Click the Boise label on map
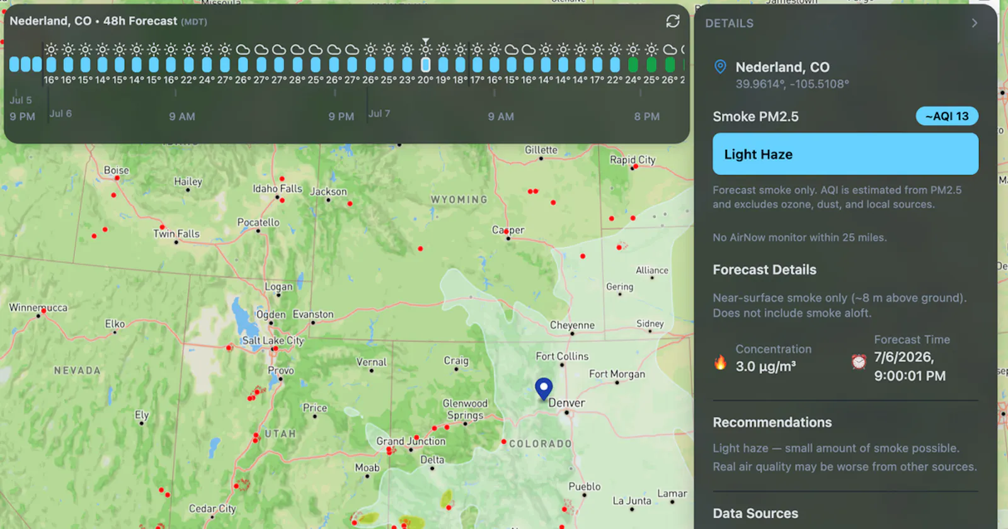The width and height of the screenshot is (1008, 529). click(x=117, y=171)
